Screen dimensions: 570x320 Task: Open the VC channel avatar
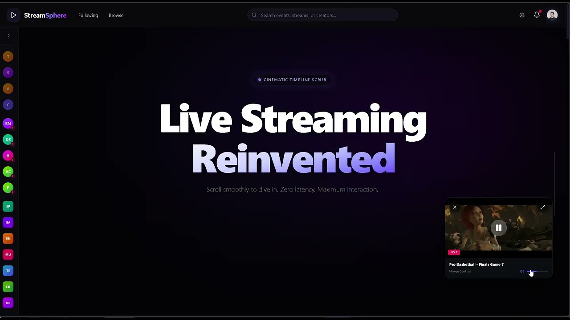(x=8, y=172)
